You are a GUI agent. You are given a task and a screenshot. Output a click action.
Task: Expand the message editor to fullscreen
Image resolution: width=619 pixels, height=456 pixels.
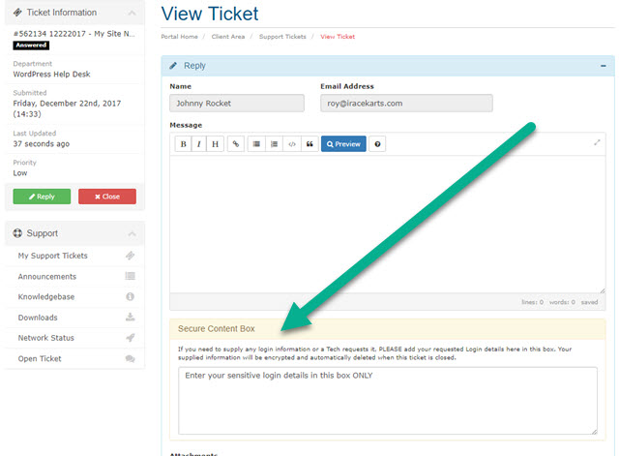coord(597,142)
